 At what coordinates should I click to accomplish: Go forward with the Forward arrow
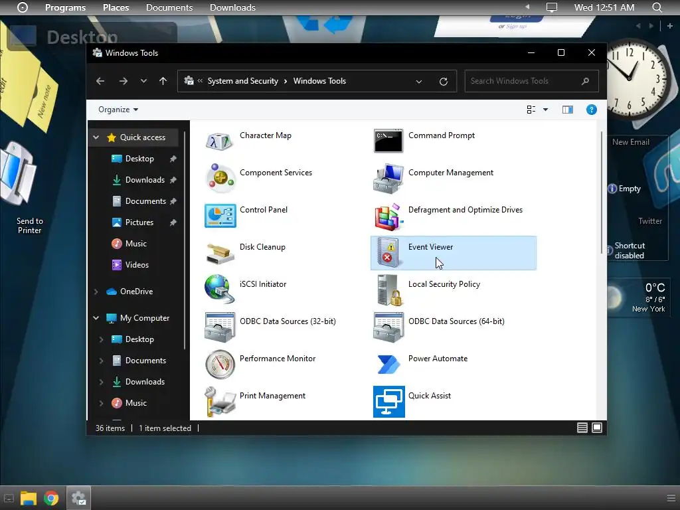point(123,81)
